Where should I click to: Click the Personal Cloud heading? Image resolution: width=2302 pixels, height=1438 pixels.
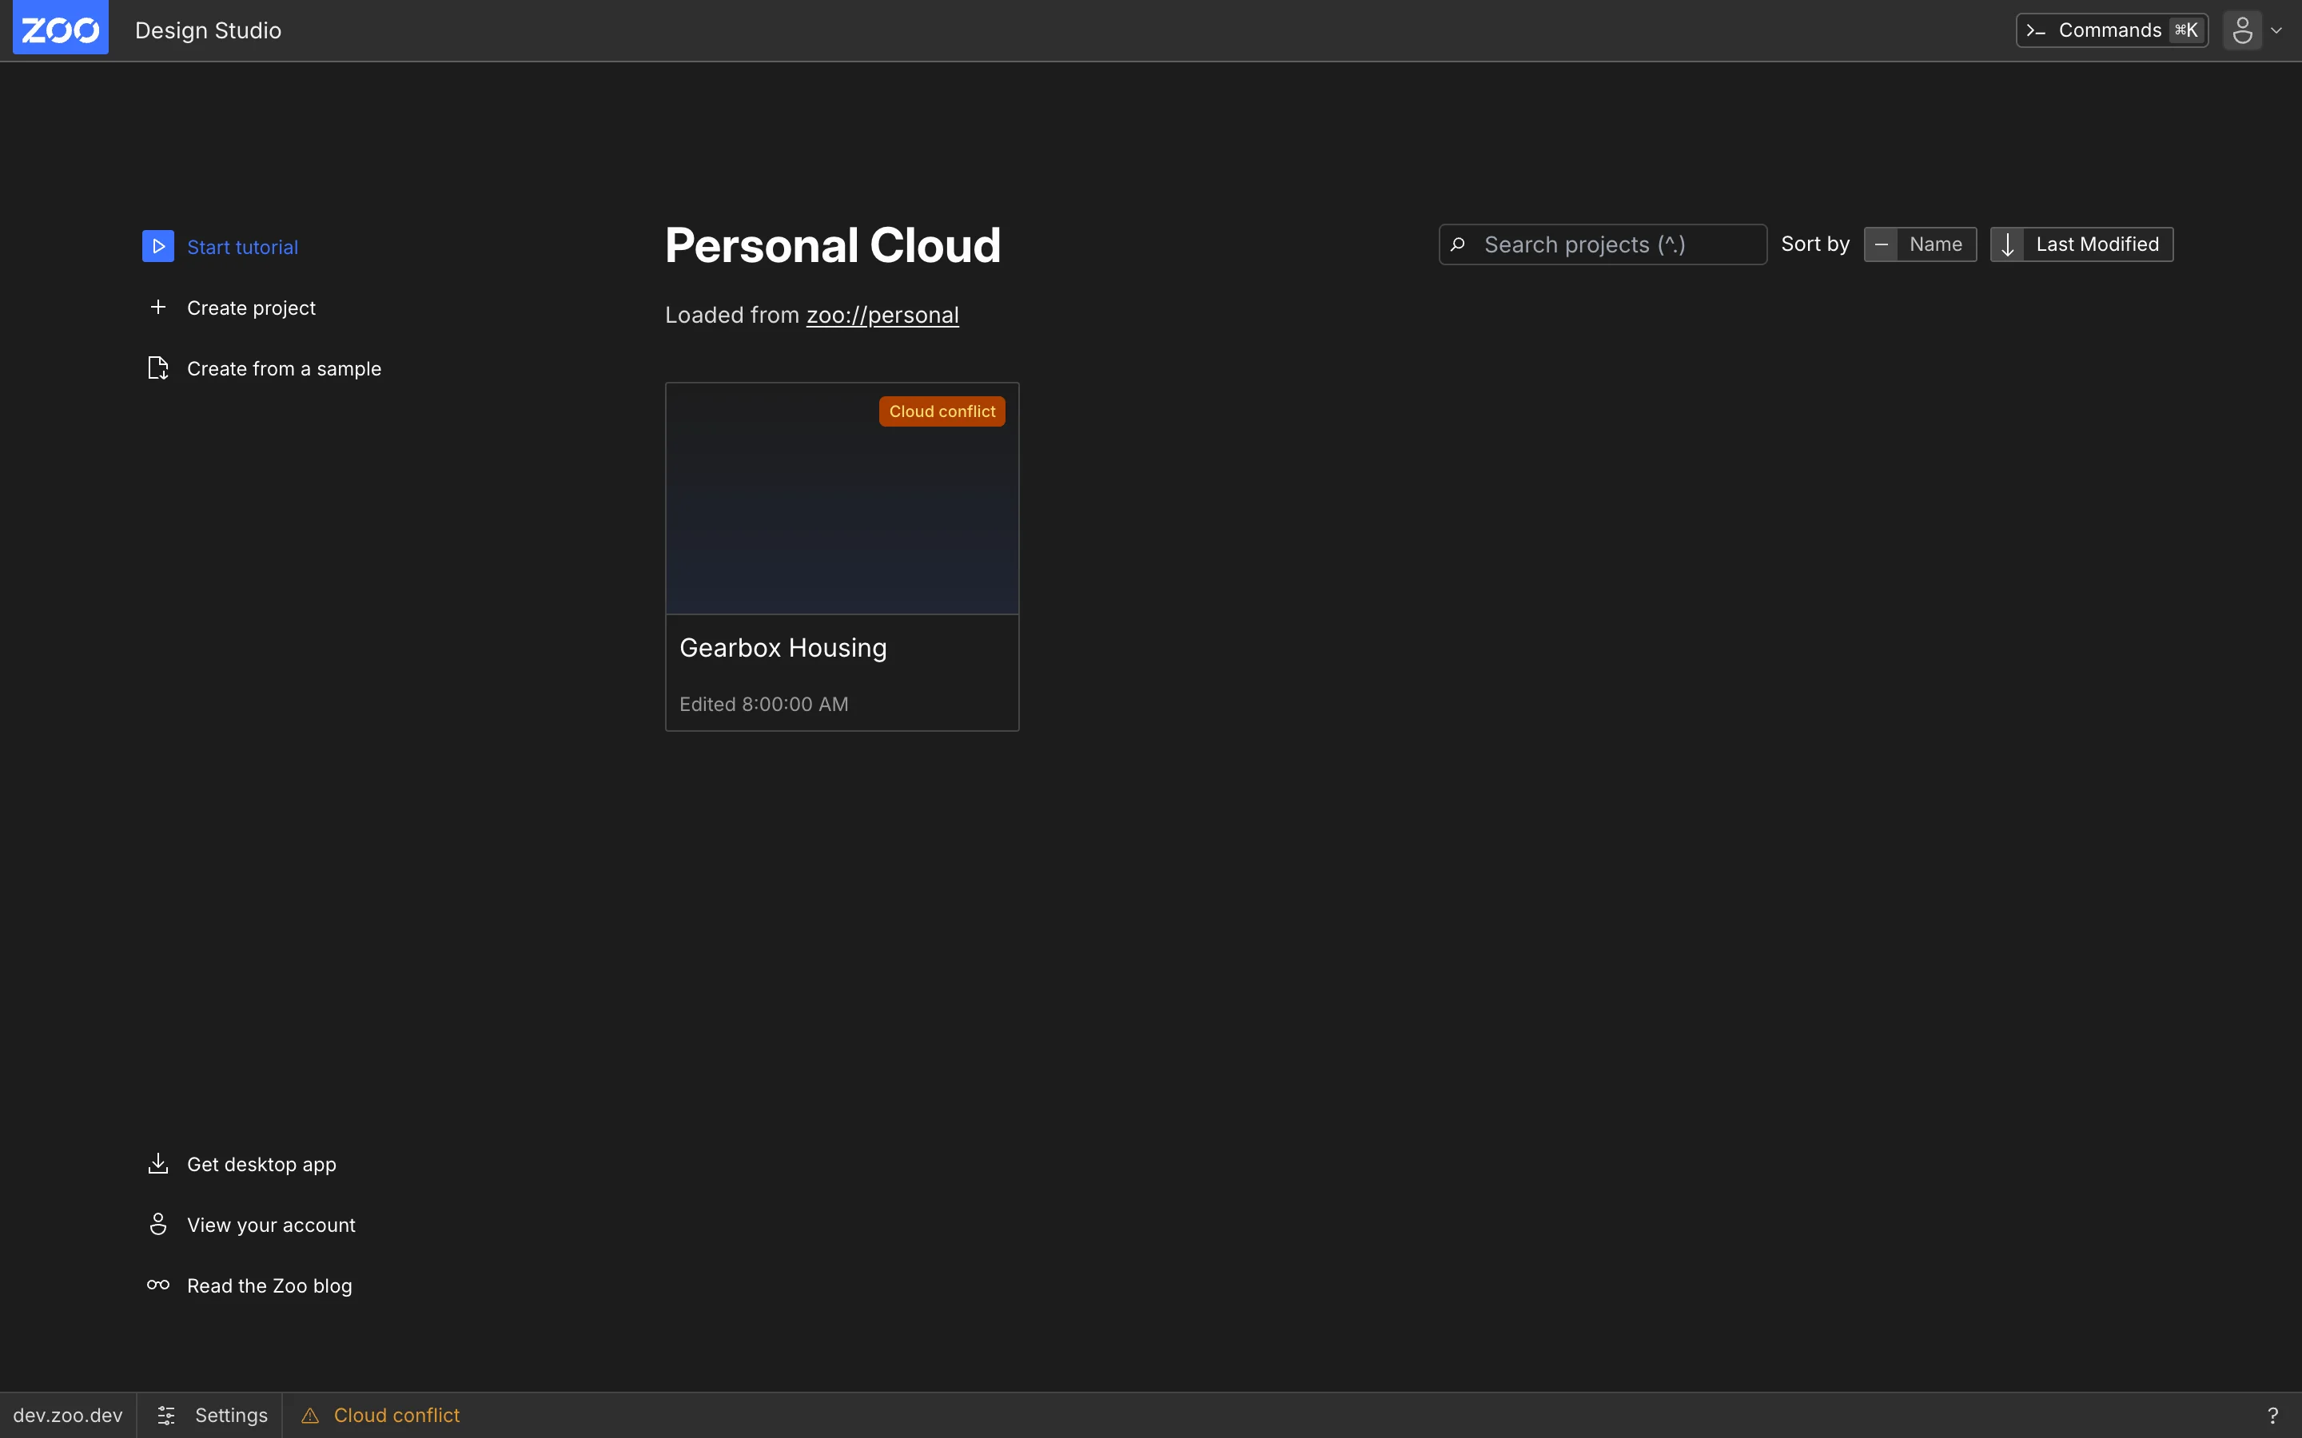(832, 245)
